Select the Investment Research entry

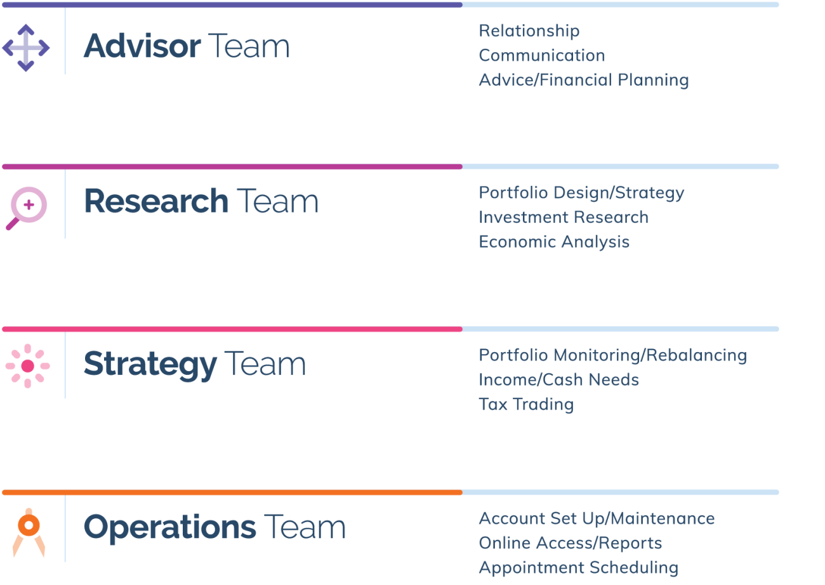(564, 217)
